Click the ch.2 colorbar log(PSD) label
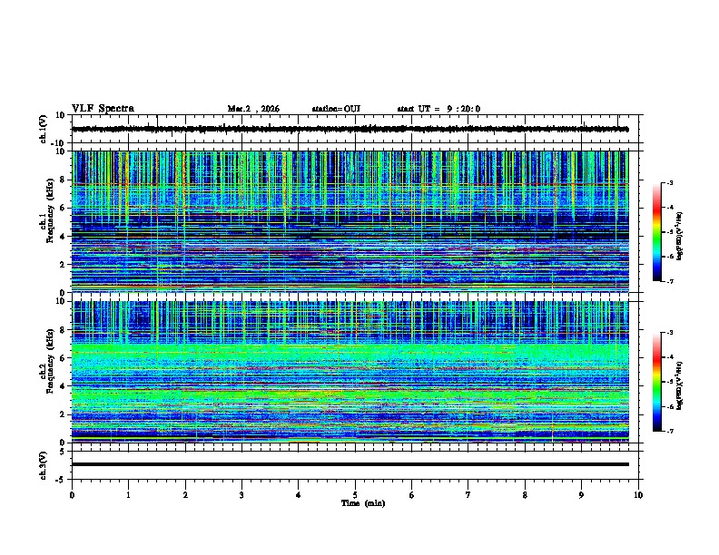This screenshot has height=555, width=719. click(x=680, y=385)
